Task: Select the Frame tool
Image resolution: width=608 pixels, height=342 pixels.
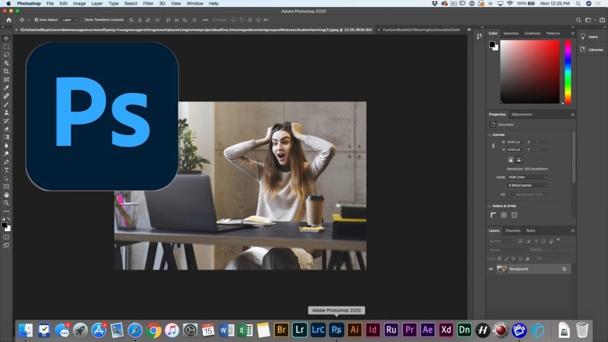Action: coord(6,80)
